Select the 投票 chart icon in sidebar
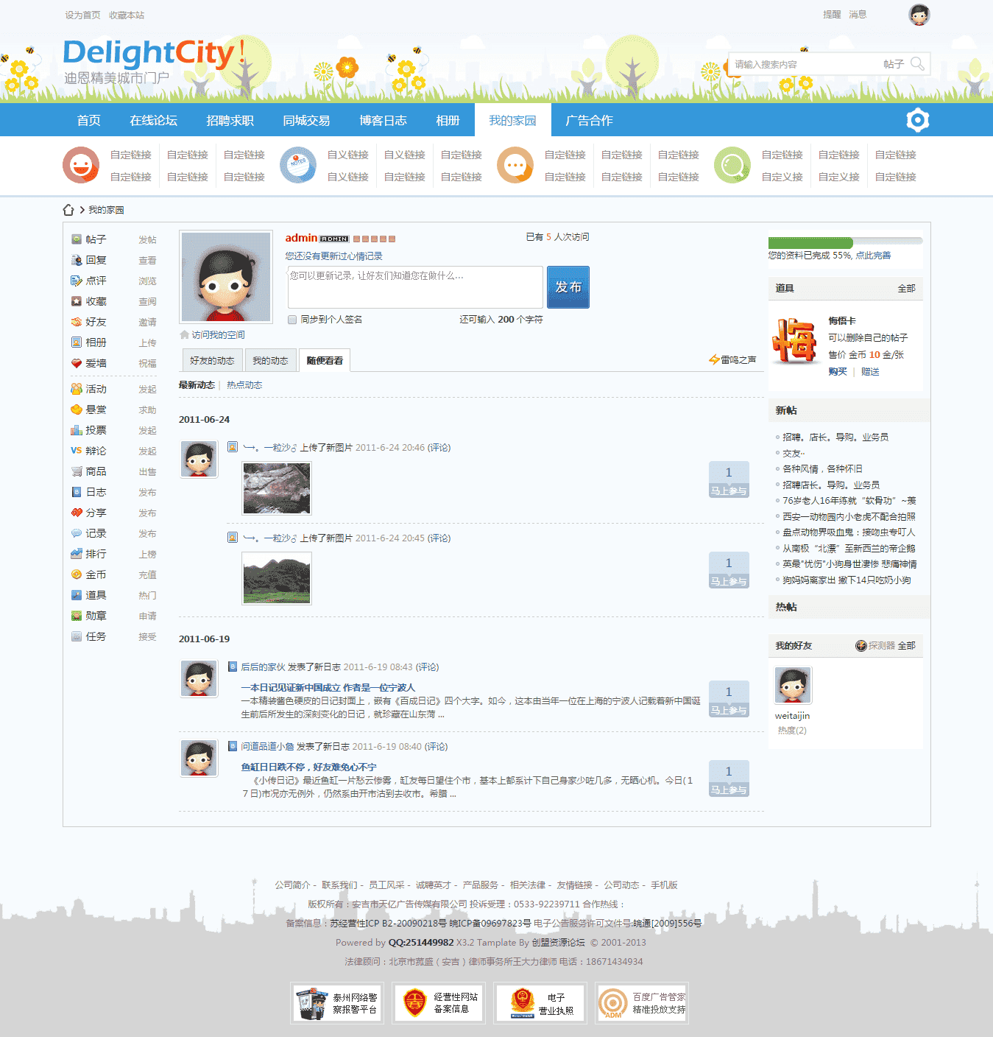The image size is (993, 1037). (x=77, y=430)
